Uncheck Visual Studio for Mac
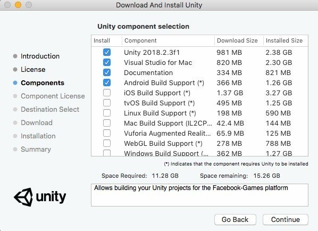Screen dimensions: 318x231 click(107, 62)
